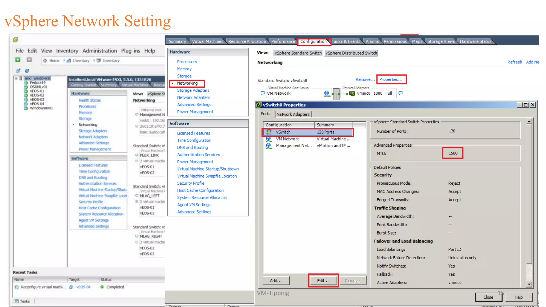This screenshot has width=546, height=307.
Task: Open Security Profile under Software
Action: pos(191,183)
